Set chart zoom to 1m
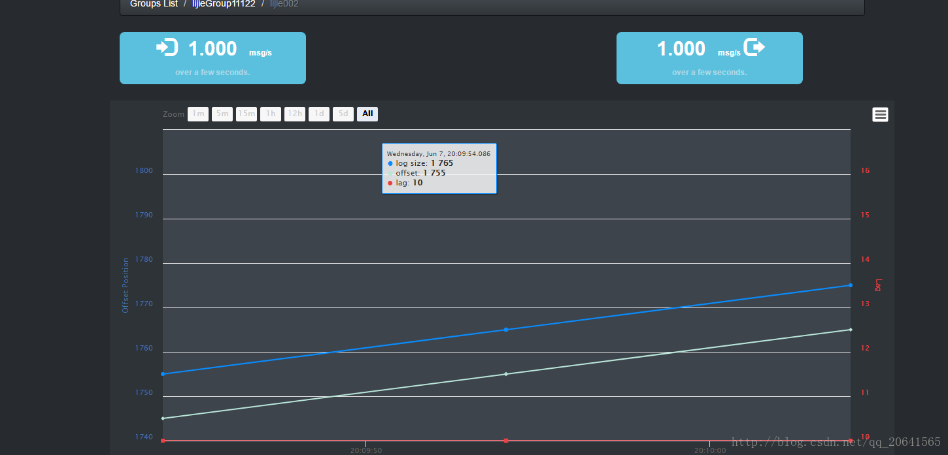This screenshot has width=948, height=455. (x=198, y=114)
